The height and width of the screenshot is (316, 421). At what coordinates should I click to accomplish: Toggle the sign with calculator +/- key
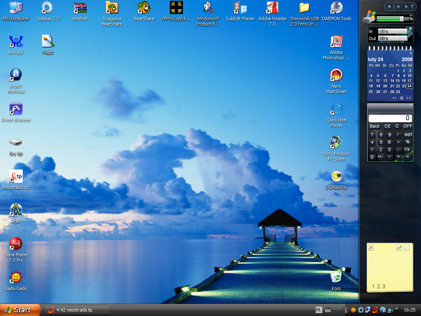pyautogui.click(x=380, y=157)
